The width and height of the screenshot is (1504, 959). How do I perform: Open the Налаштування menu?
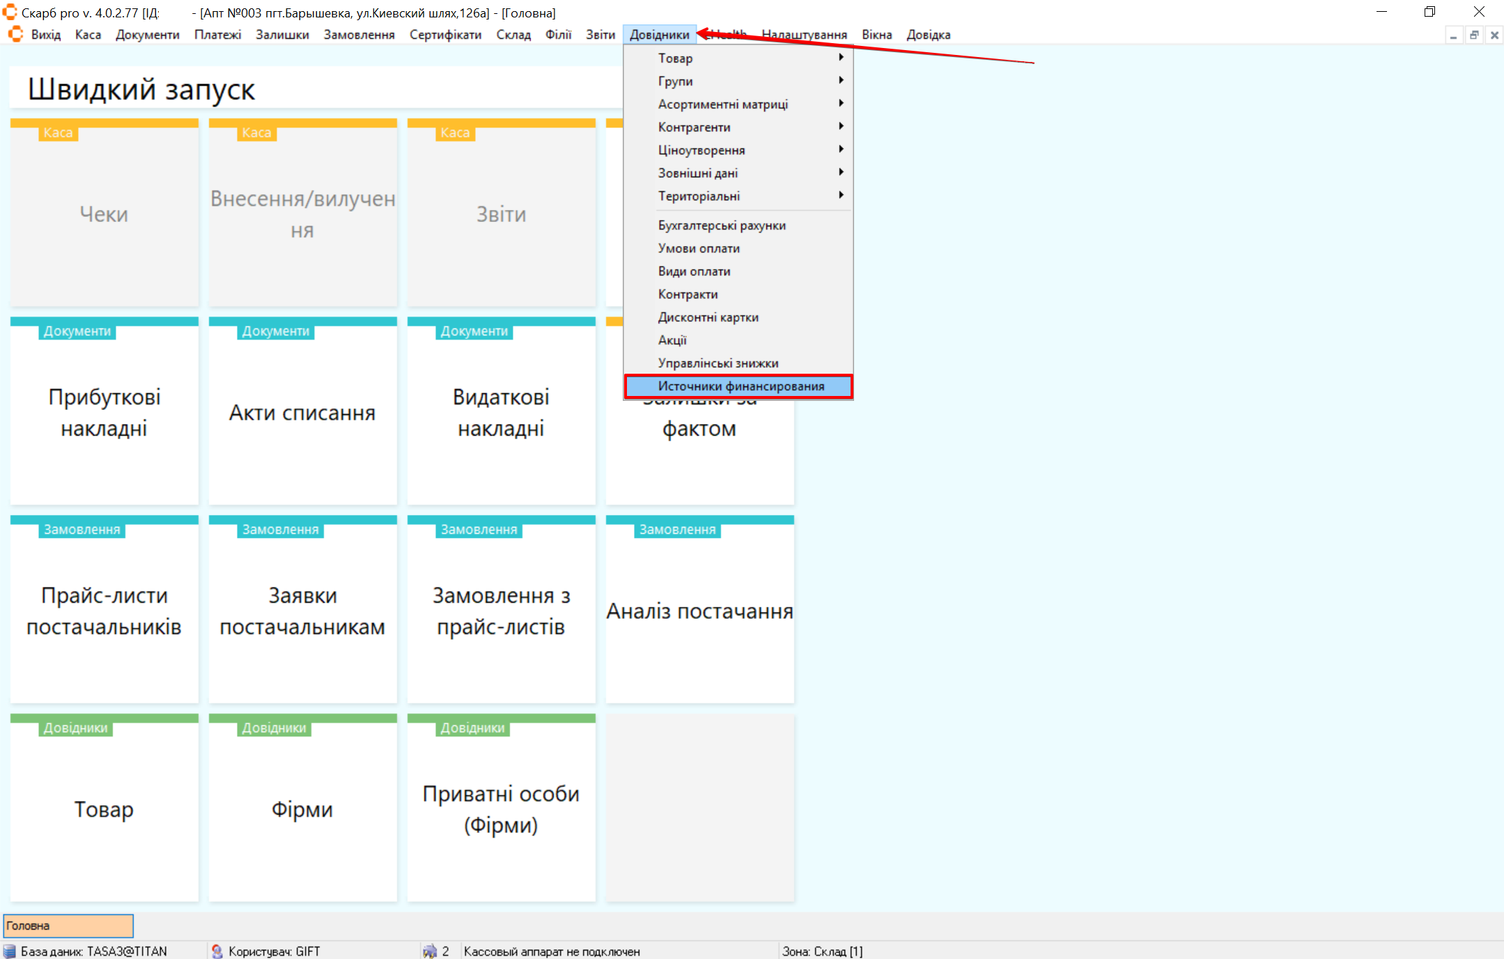coord(804,35)
